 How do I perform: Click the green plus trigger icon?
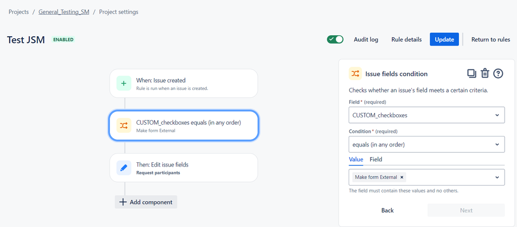tap(124, 83)
